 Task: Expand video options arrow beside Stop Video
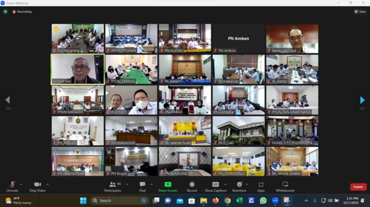(49, 184)
